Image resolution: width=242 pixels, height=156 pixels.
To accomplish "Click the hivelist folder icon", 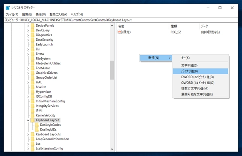I will point(32,87).
